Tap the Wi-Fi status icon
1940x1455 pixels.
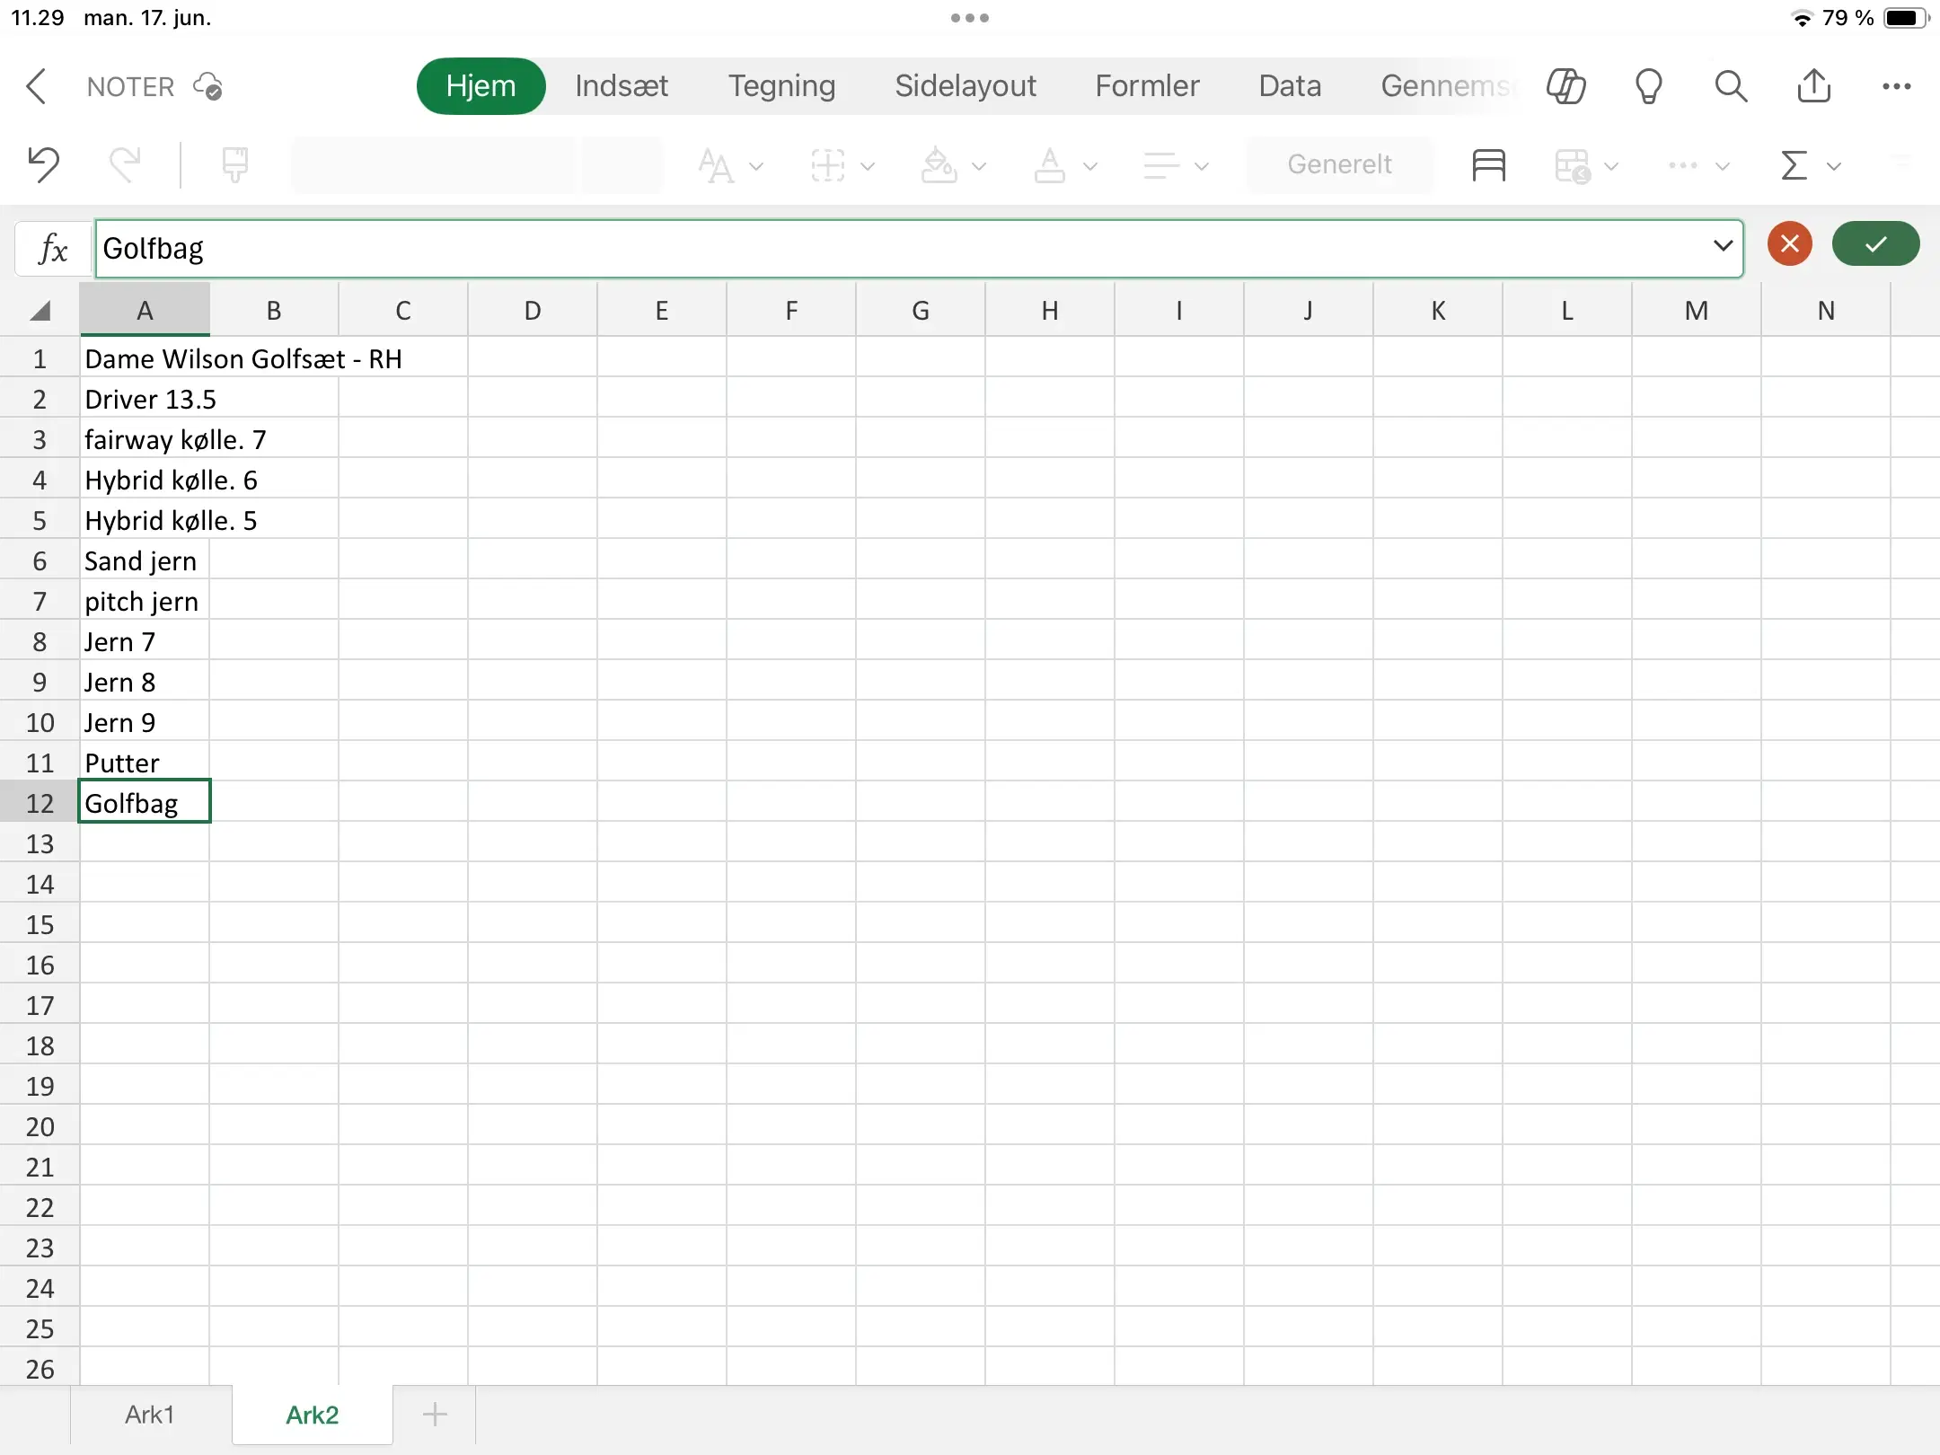[1802, 18]
